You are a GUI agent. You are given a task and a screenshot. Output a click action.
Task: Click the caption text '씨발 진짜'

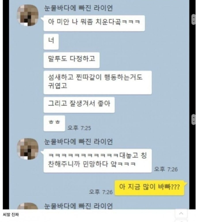11,215
